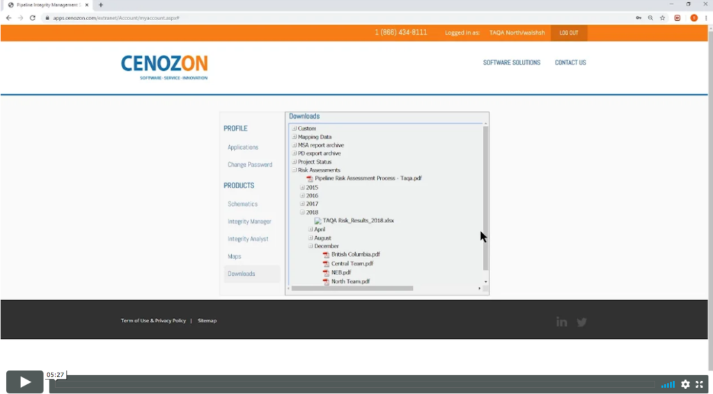
Task: Open the video player settings gear
Action: (x=685, y=384)
